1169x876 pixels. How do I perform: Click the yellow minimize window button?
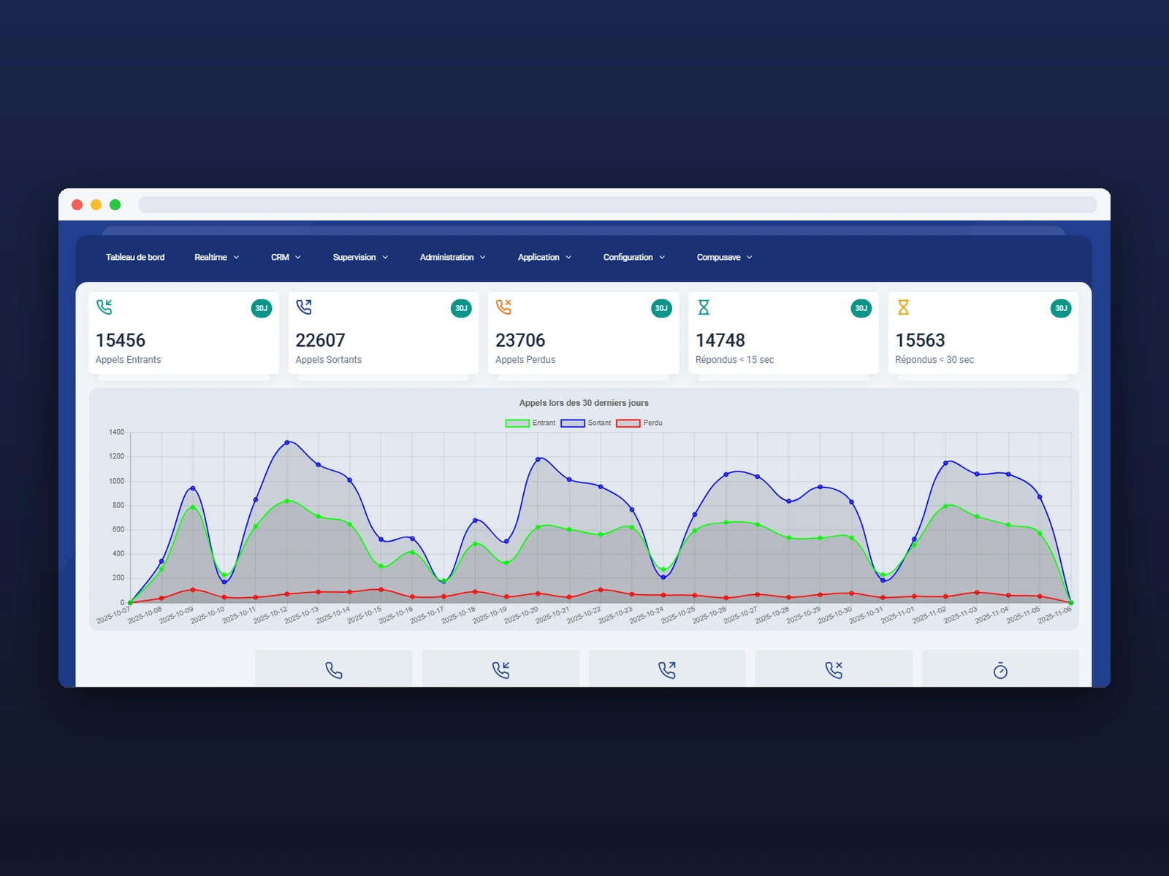click(x=96, y=204)
